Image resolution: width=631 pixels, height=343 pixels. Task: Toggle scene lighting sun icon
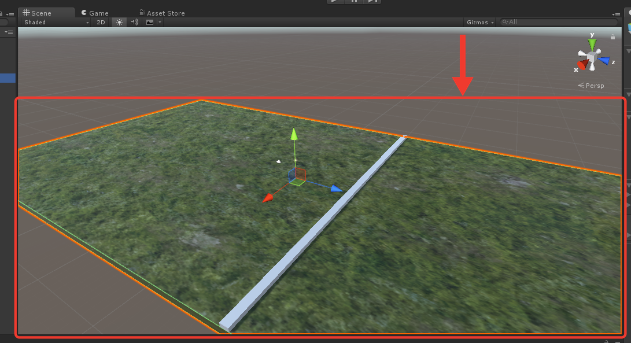tap(120, 23)
